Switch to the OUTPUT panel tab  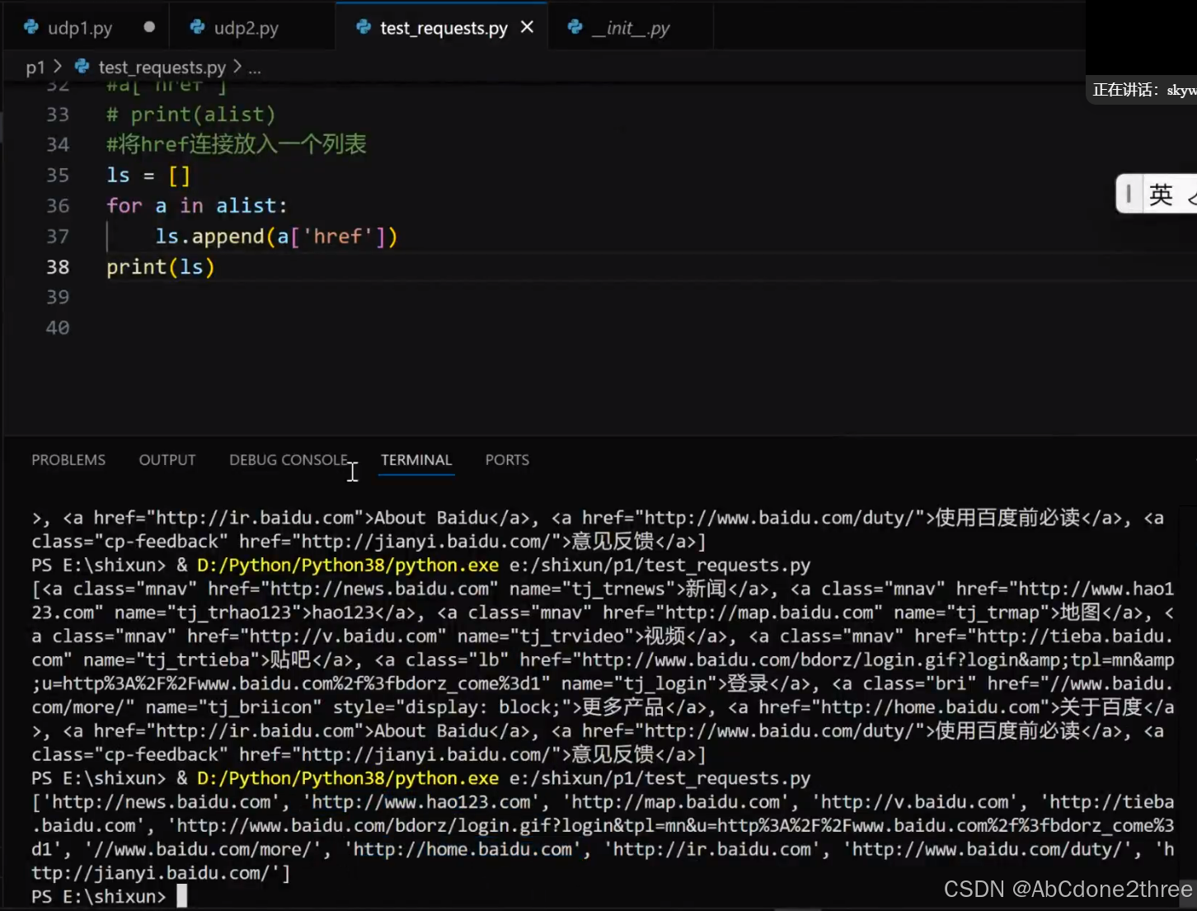167,460
